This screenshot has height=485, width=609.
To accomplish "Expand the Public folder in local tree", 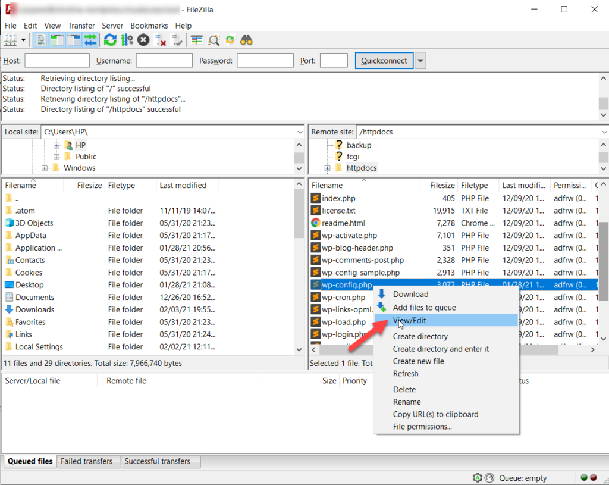I will point(56,157).
